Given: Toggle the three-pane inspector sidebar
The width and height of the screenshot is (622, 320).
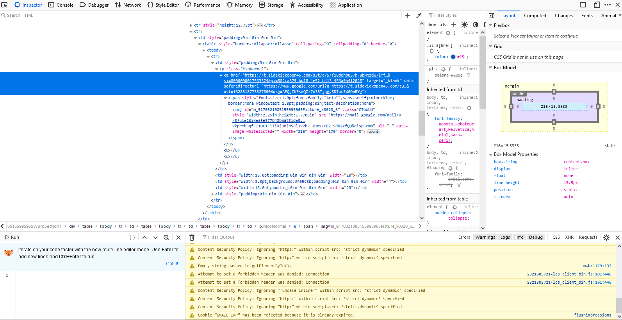Looking at the screenshot, I should click(492, 16).
